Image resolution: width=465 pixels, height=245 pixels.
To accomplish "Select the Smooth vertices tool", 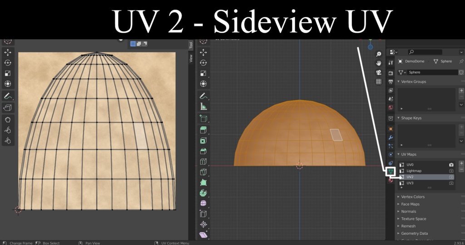I will coord(203,204).
